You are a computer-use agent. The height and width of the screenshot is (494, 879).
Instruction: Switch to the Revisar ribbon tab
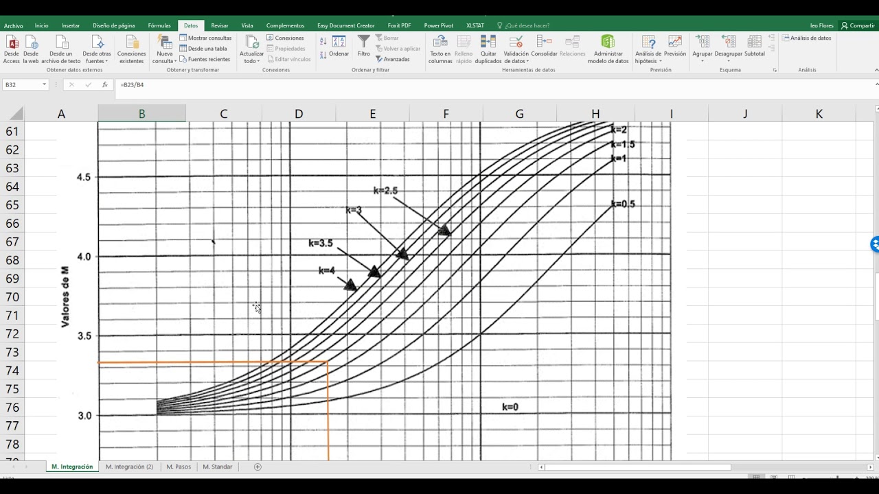pos(220,25)
